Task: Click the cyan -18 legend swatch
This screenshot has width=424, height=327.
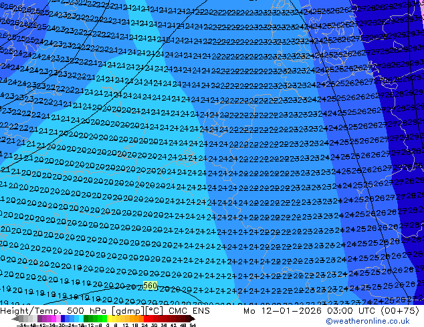Action: pos(82,318)
